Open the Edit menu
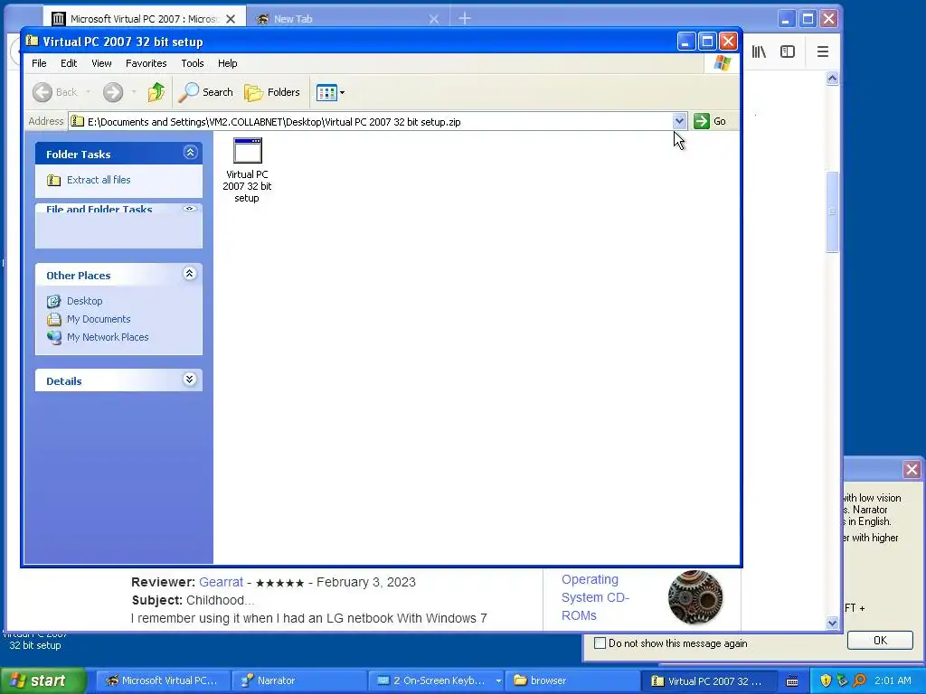This screenshot has height=694, width=926. pyautogui.click(x=69, y=63)
